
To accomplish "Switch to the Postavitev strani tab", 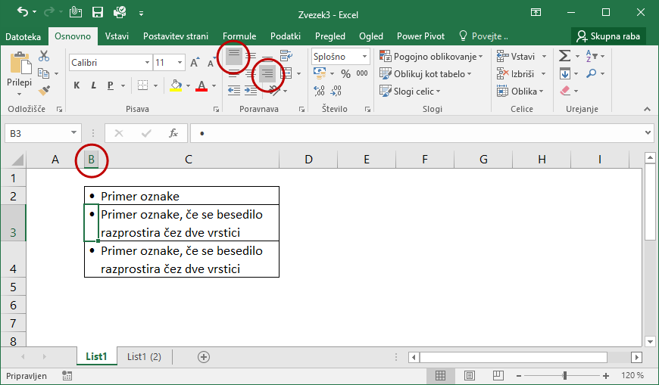I will pyautogui.click(x=176, y=36).
